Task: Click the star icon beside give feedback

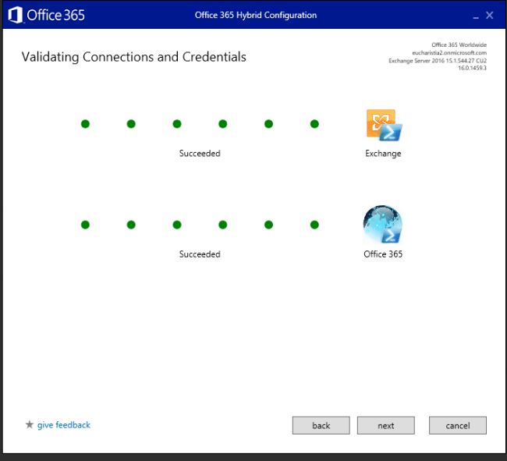Action: (x=30, y=424)
